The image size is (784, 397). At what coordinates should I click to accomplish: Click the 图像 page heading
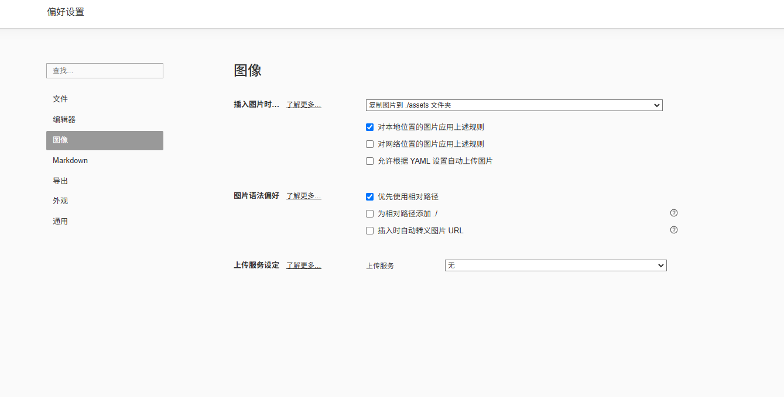click(248, 71)
